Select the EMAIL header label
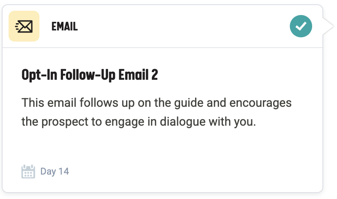The width and height of the screenshot is (337, 199). [x=64, y=27]
